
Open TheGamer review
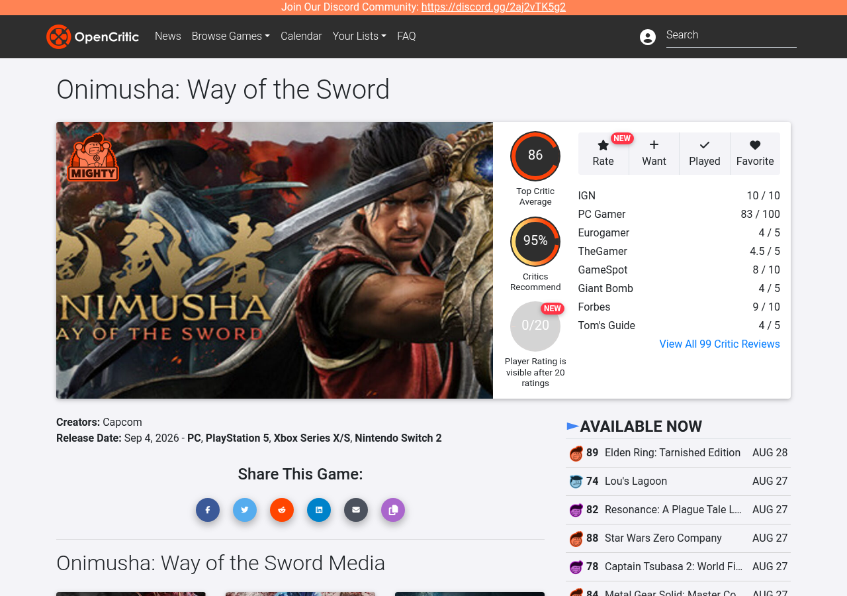(x=679, y=252)
